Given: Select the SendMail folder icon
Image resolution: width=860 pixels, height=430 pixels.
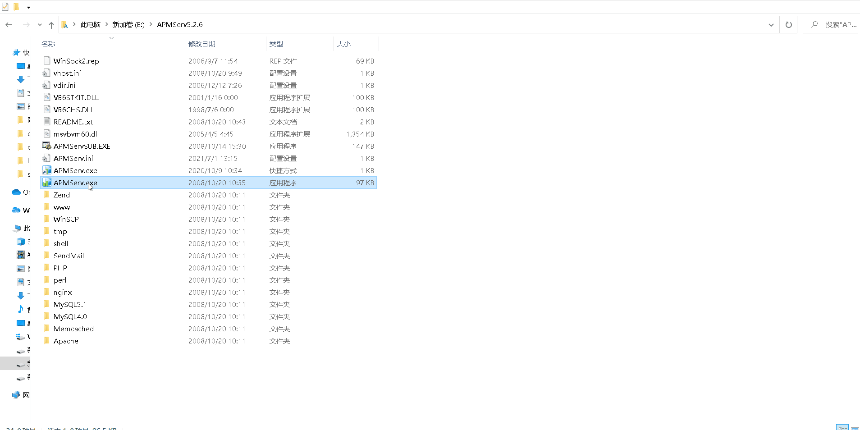Looking at the screenshot, I should [46, 255].
